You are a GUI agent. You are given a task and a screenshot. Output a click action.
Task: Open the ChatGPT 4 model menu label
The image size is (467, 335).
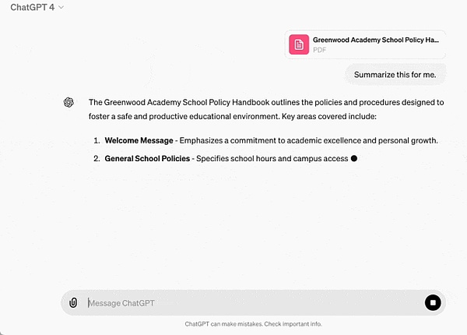click(32, 7)
